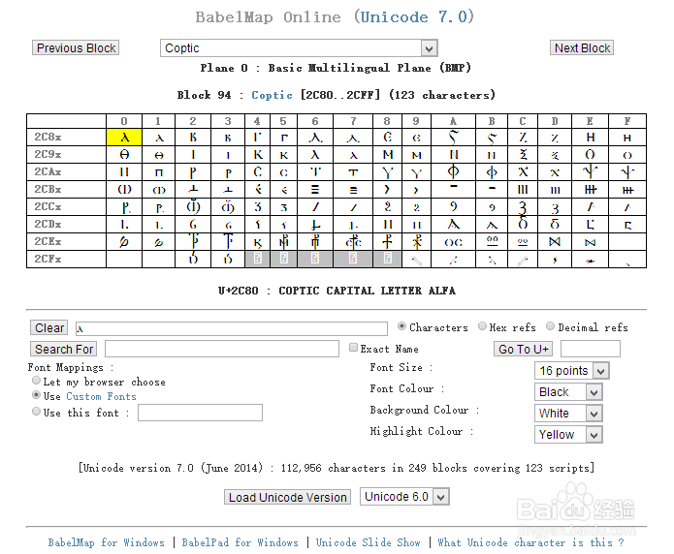Open the Unicode 6.0 version dropdown
The image size is (674, 554).
(x=404, y=497)
